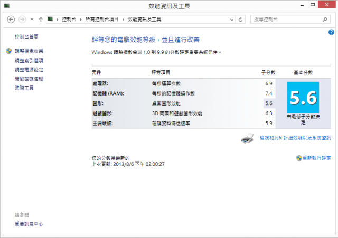338x238 pixels.
Task: Click the forward navigation arrow
Action: tap(22, 20)
